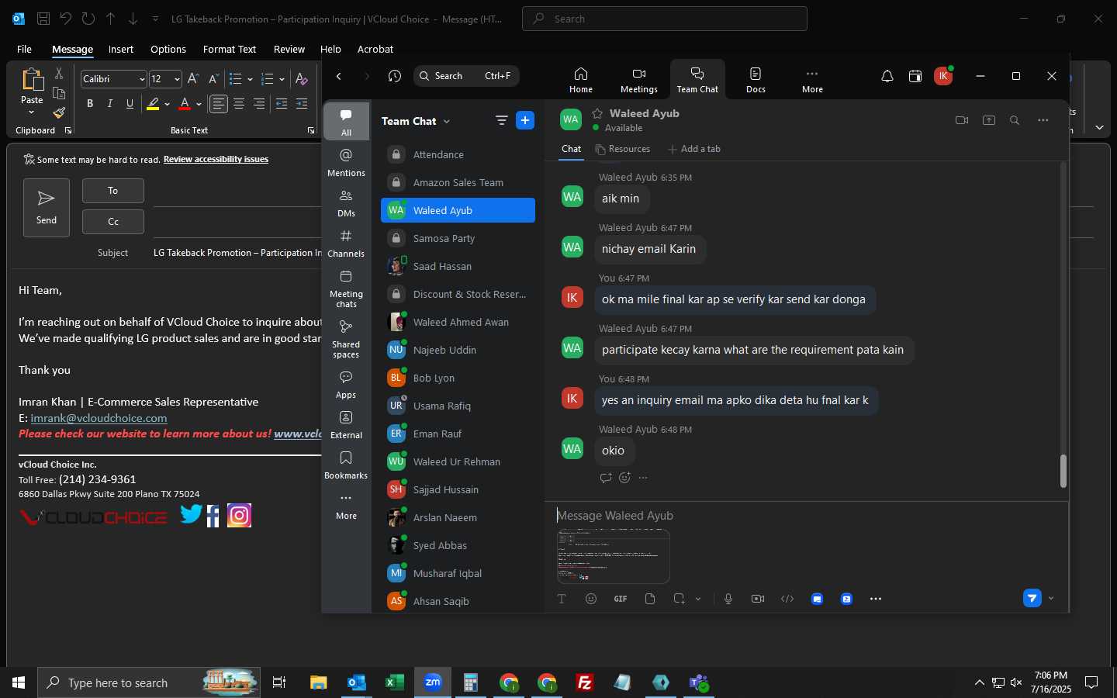Expand the Team Chat header dropdown chevron

[447, 121]
